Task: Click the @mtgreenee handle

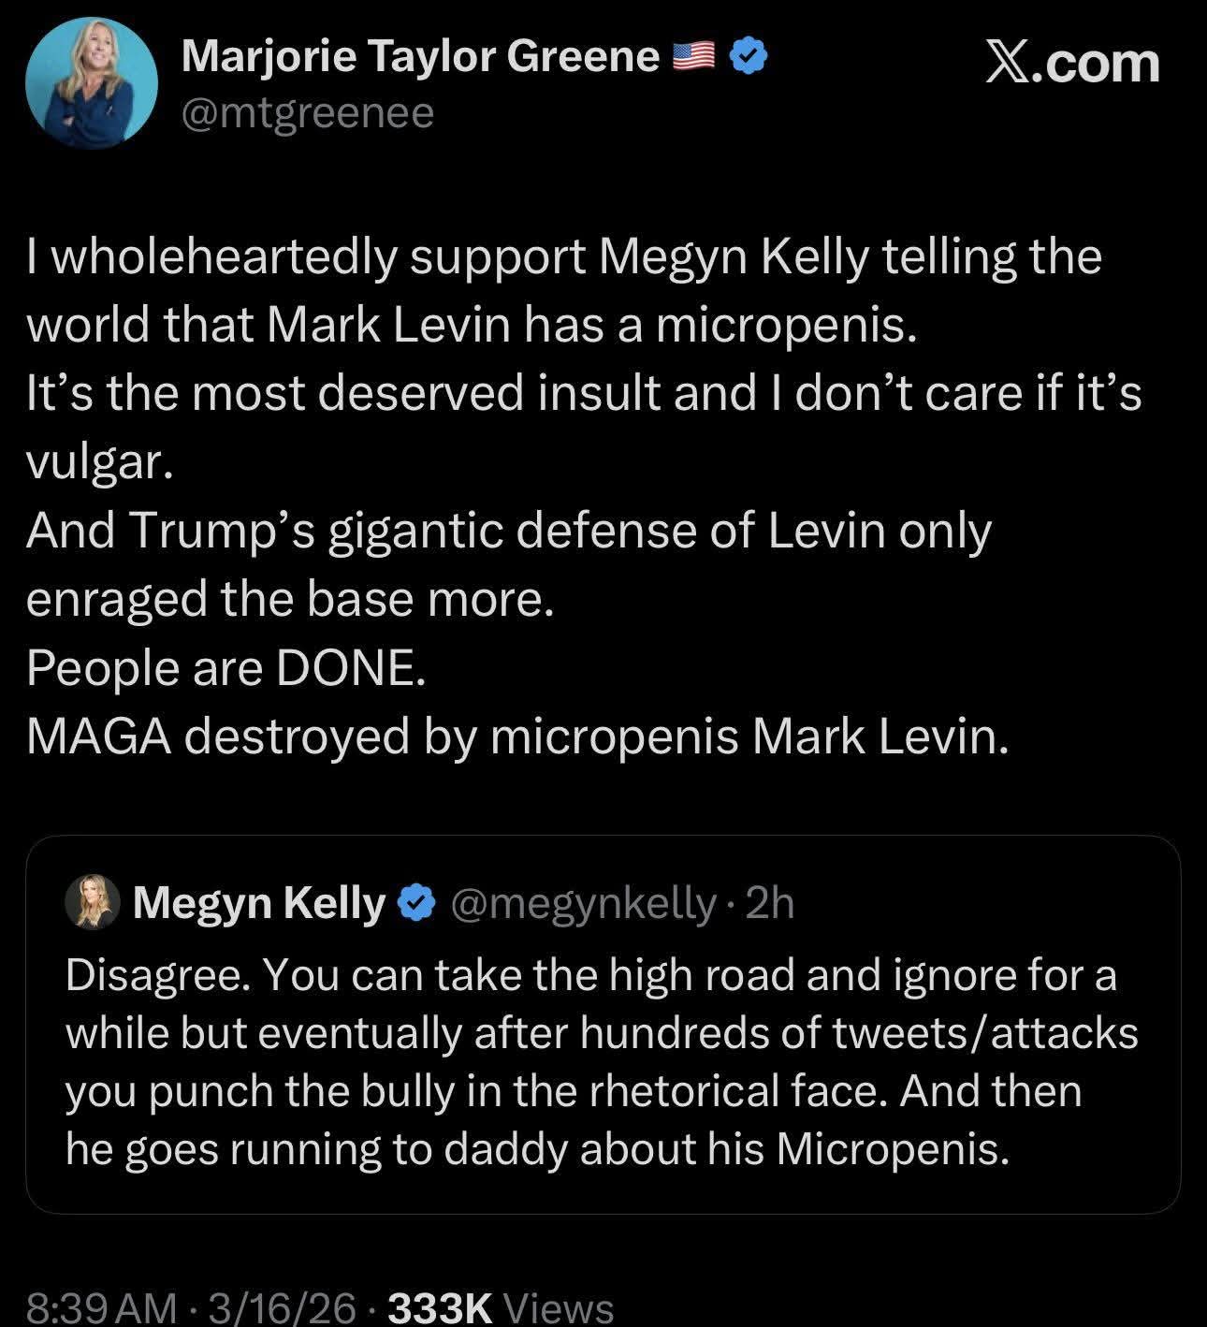Action: pos(308,113)
